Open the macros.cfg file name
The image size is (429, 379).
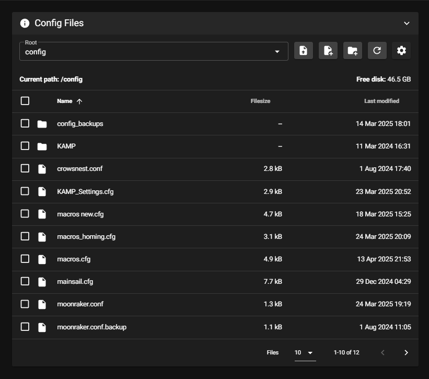(74, 259)
